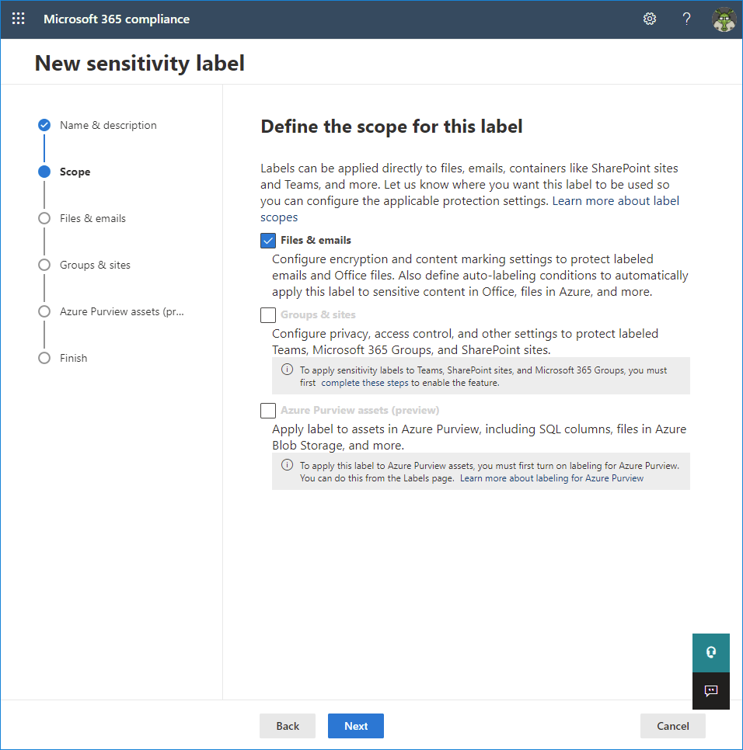Click the info icon in Azure Purview notice

tap(287, 465)
